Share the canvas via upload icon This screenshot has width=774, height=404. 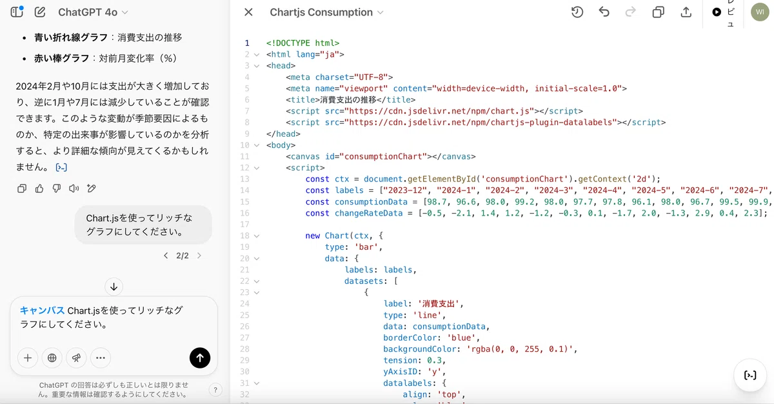[686, 12]
